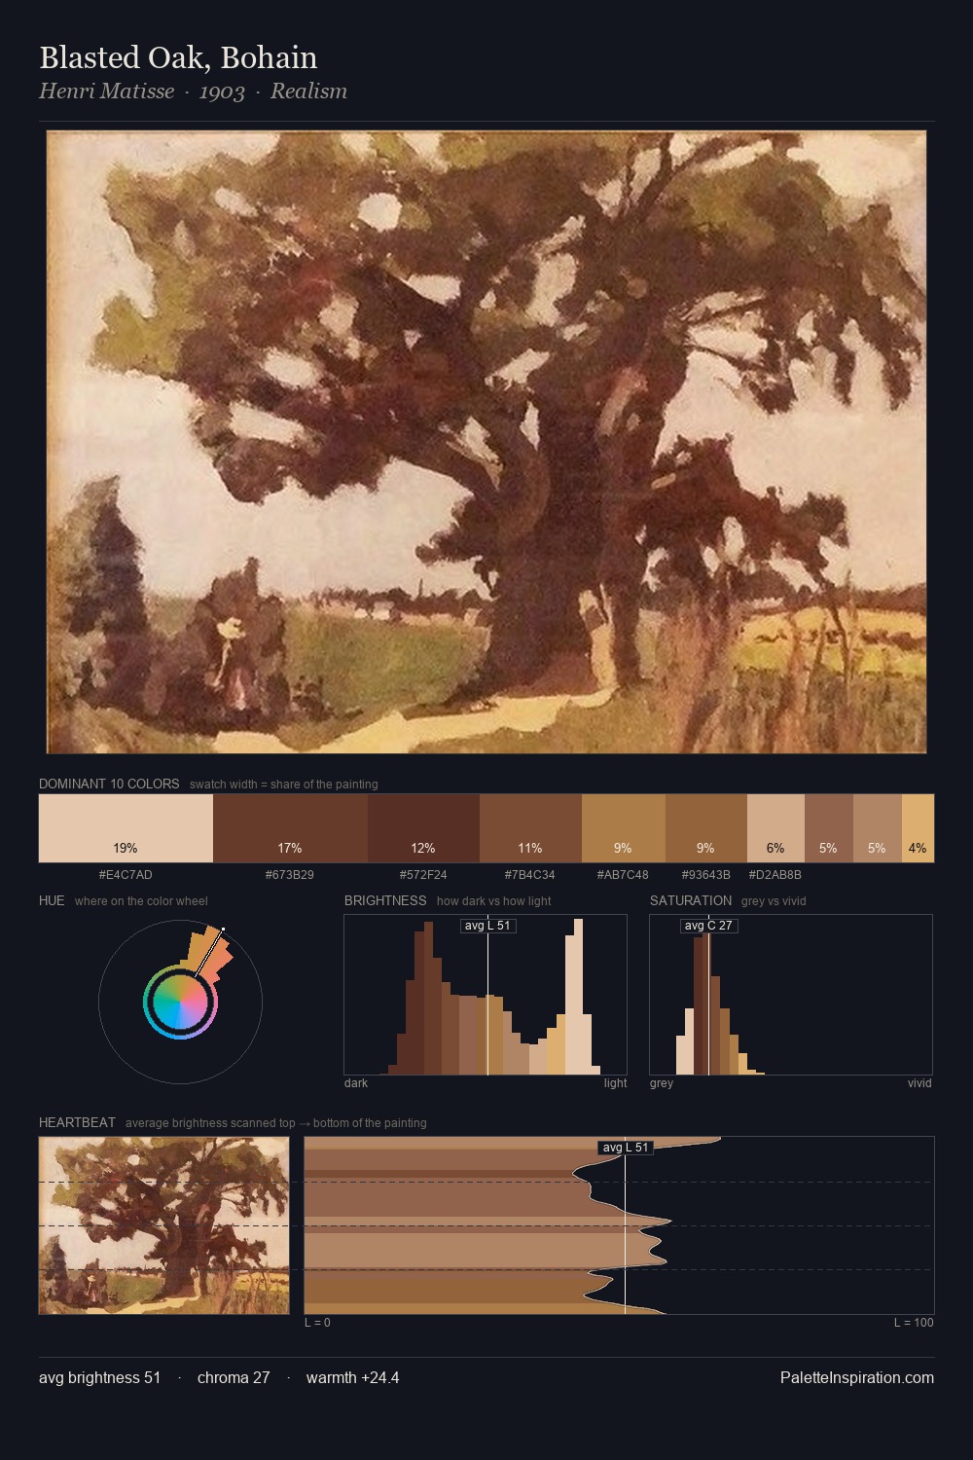
Task: Open the main Blasted Oak painting image
Action: pyautogui.click(x=486, y=443)
